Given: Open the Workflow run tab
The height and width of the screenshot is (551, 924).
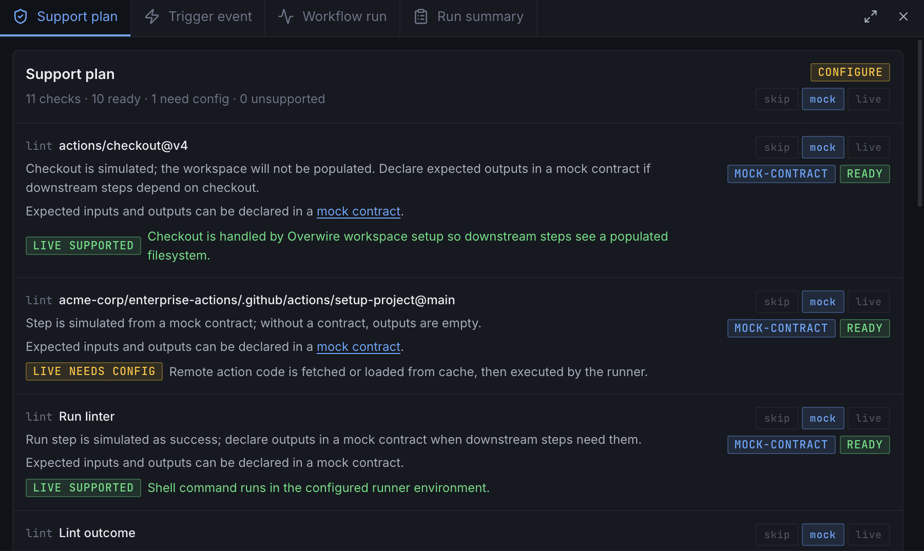Looking at the screenshot, I should 333,17.
